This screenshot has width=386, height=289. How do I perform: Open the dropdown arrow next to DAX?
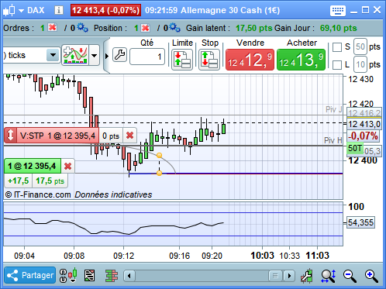[x=21, y=11]
